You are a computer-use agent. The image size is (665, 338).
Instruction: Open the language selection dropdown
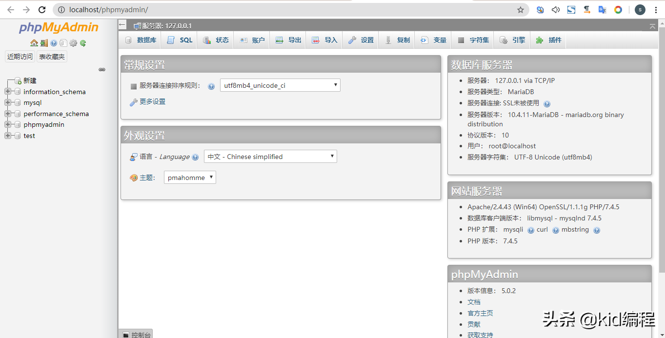[270, 156]
